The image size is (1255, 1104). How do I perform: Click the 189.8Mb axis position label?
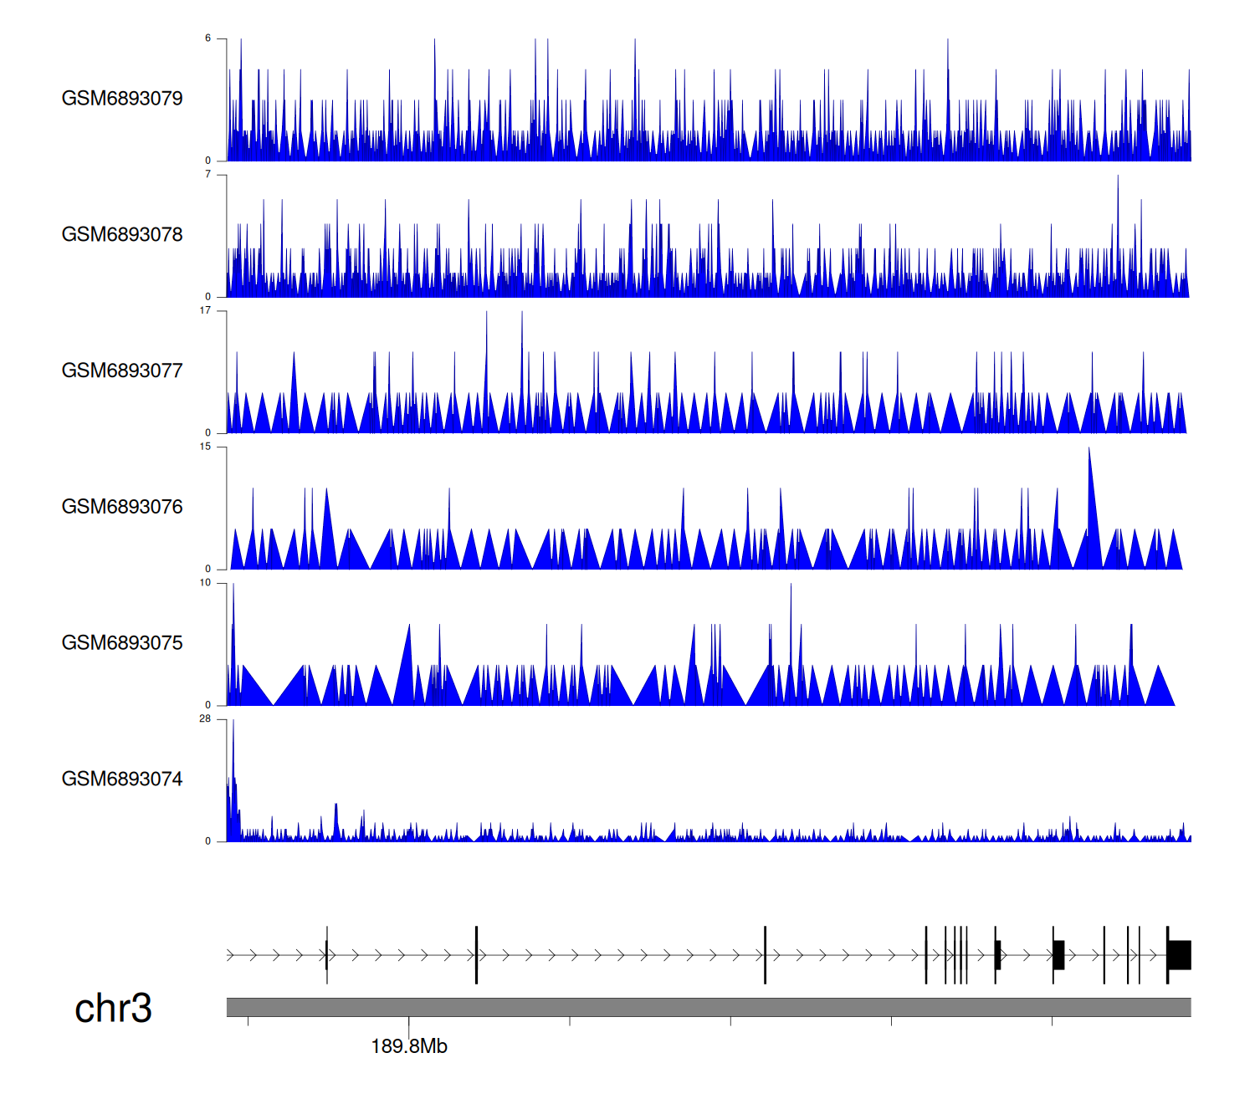click(409, 1046)
